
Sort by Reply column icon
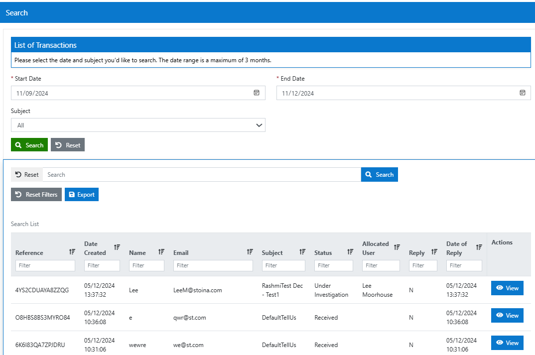(x=434, y=251)
